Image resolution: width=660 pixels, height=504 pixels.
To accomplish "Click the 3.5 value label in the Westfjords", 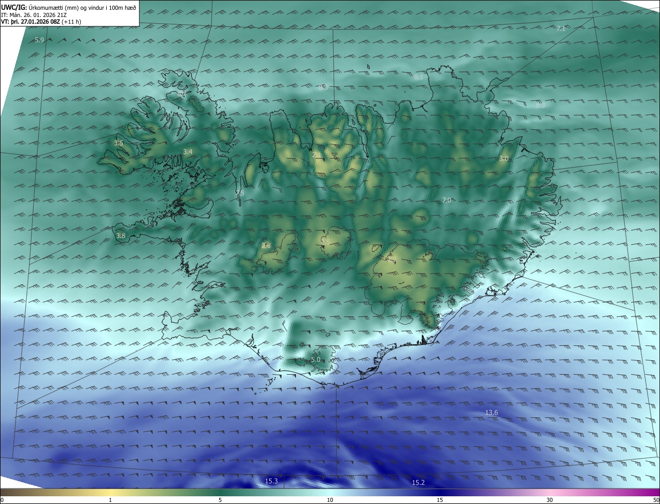I will pos(119,143).
